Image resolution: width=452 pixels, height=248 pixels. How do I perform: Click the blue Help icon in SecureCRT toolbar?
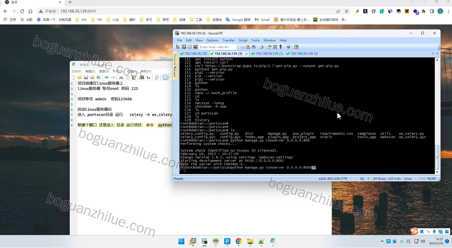coord(288,47)
